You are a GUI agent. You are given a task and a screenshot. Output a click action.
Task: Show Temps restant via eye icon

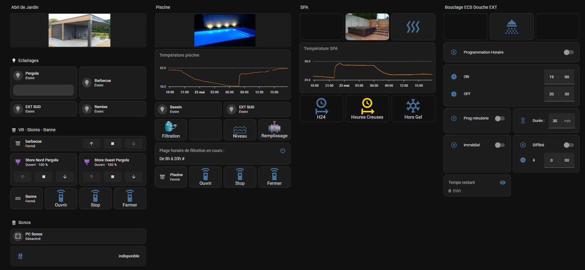click(x=503, y=183)
